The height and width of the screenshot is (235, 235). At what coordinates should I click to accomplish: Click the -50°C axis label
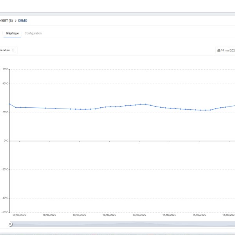click(x=5, y=212)
